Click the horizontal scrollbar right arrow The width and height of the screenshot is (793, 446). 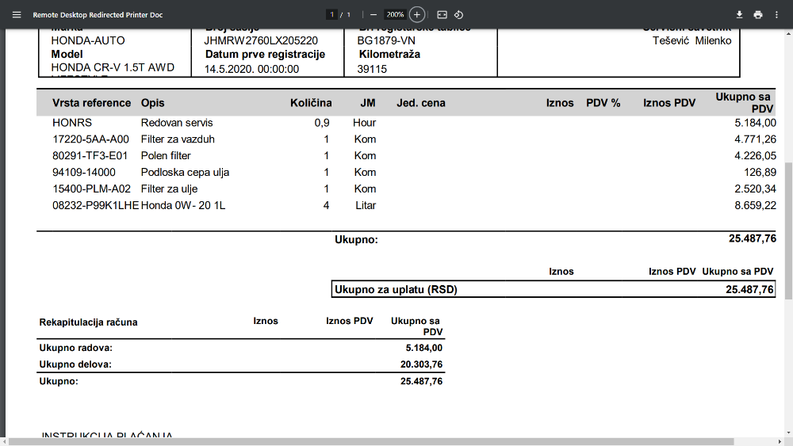(x=780, y=442)
